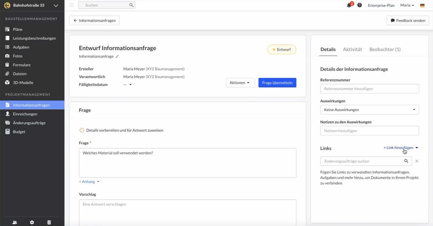Expand the Bahnhofstraße 33 project switcher
Screen dimensions: 433x226
(56, 5)
